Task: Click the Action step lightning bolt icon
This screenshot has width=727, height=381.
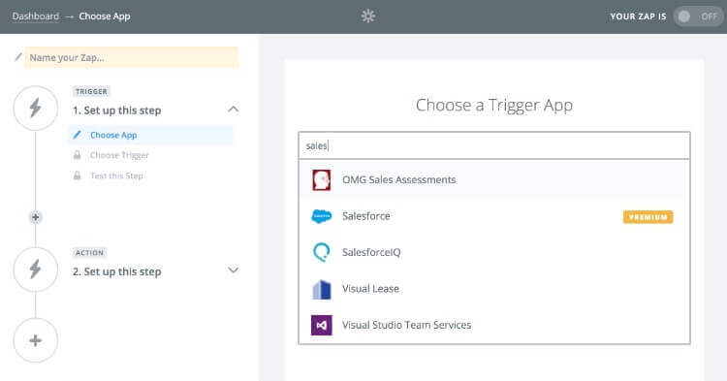Action: click(36, 270)
